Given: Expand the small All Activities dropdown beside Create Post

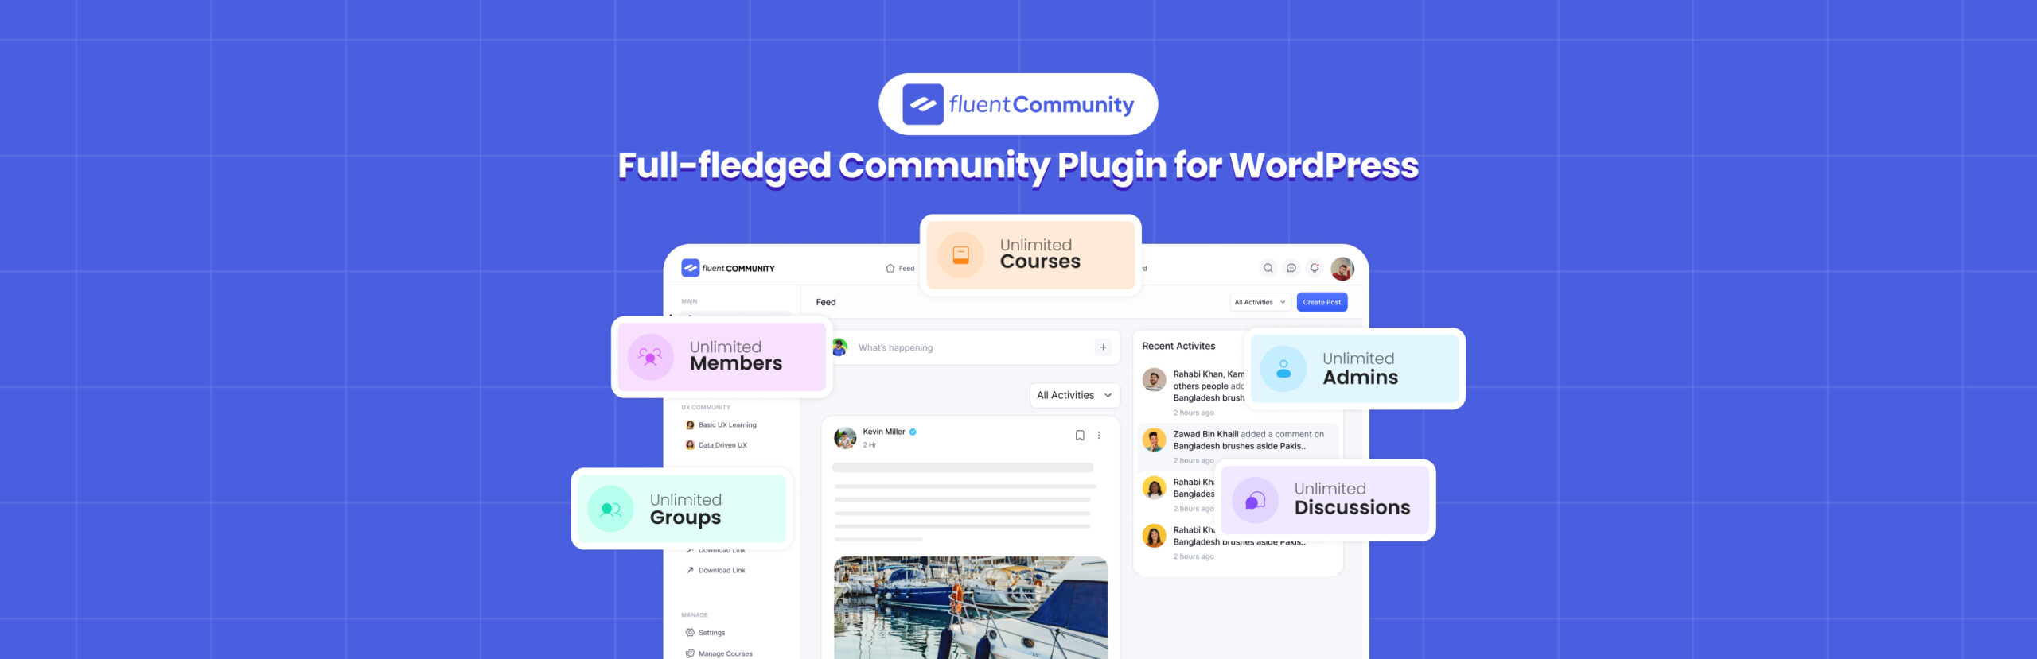Looking at the screenshot, I should click(1260, 302).
